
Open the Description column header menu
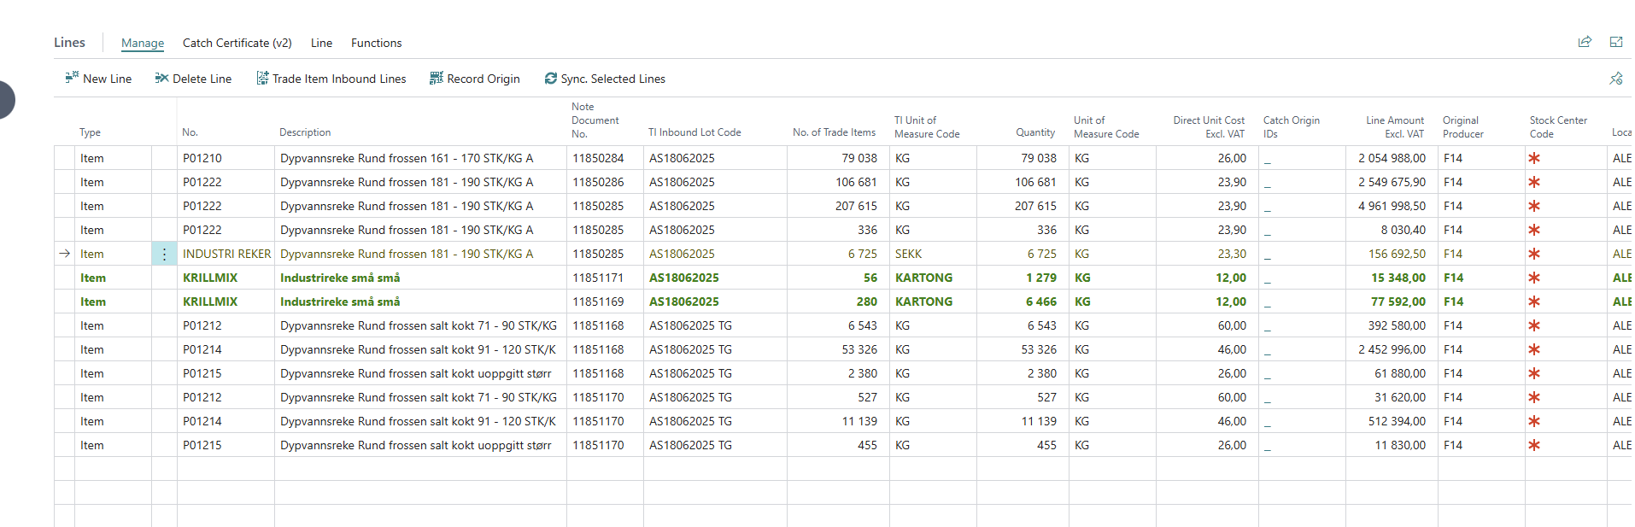click(305, 132)
